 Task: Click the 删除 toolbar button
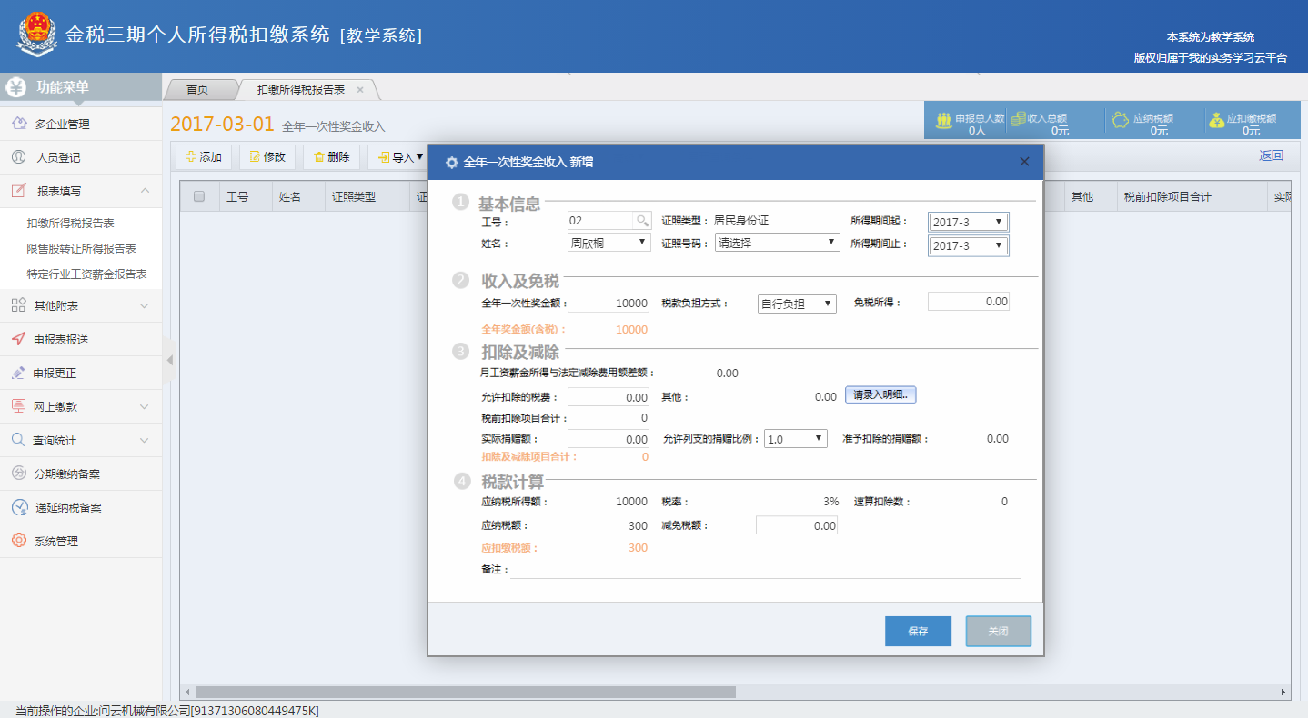[x=331, y=157]
